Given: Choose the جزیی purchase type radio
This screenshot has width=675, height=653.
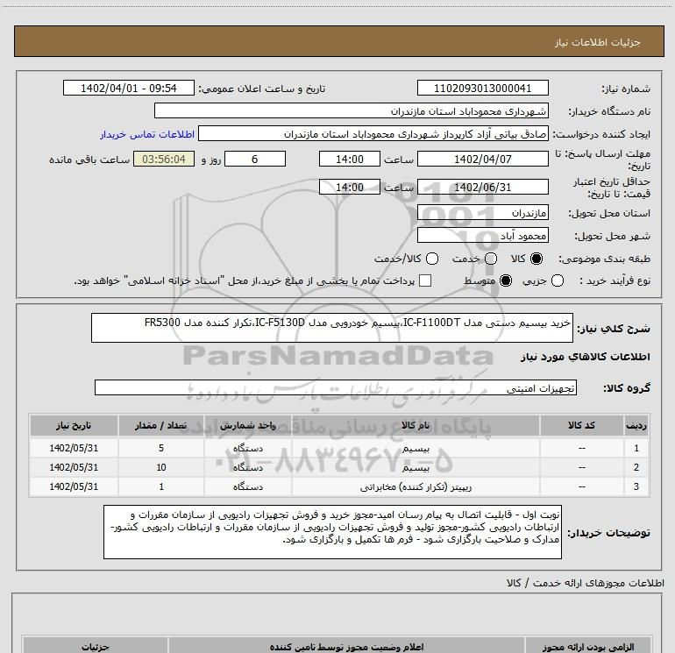Looking at the screenshot, I should point(558,280).
